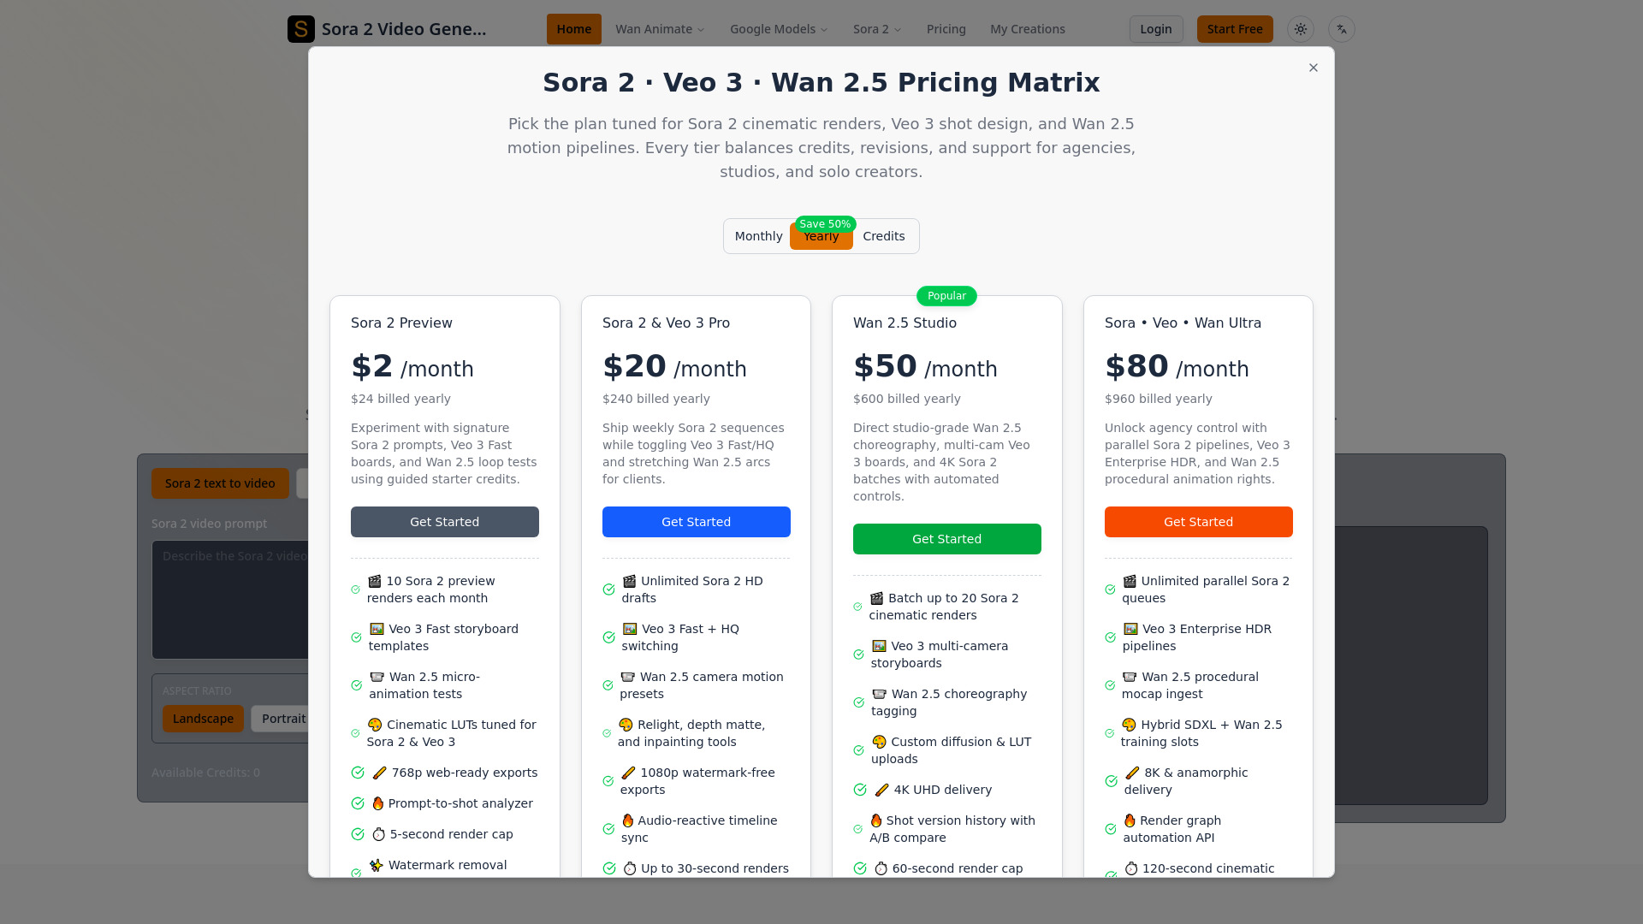
Task: Open the Google Models dropdown
Action: pos(777,28)
